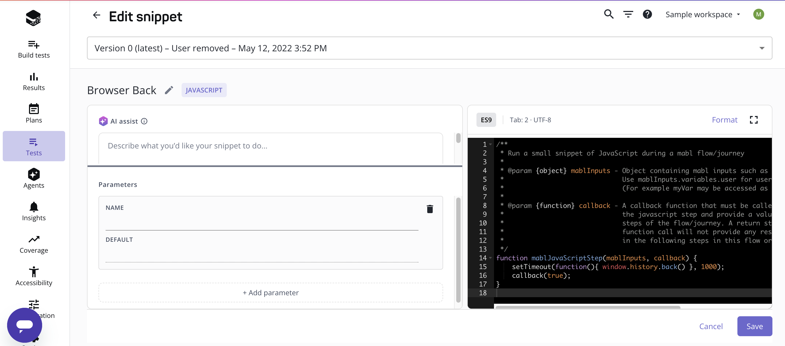Image resolution: width=785 pixels, height=346 pixels.
Task: Click the ES9 badge
Action: pos(486,120)
